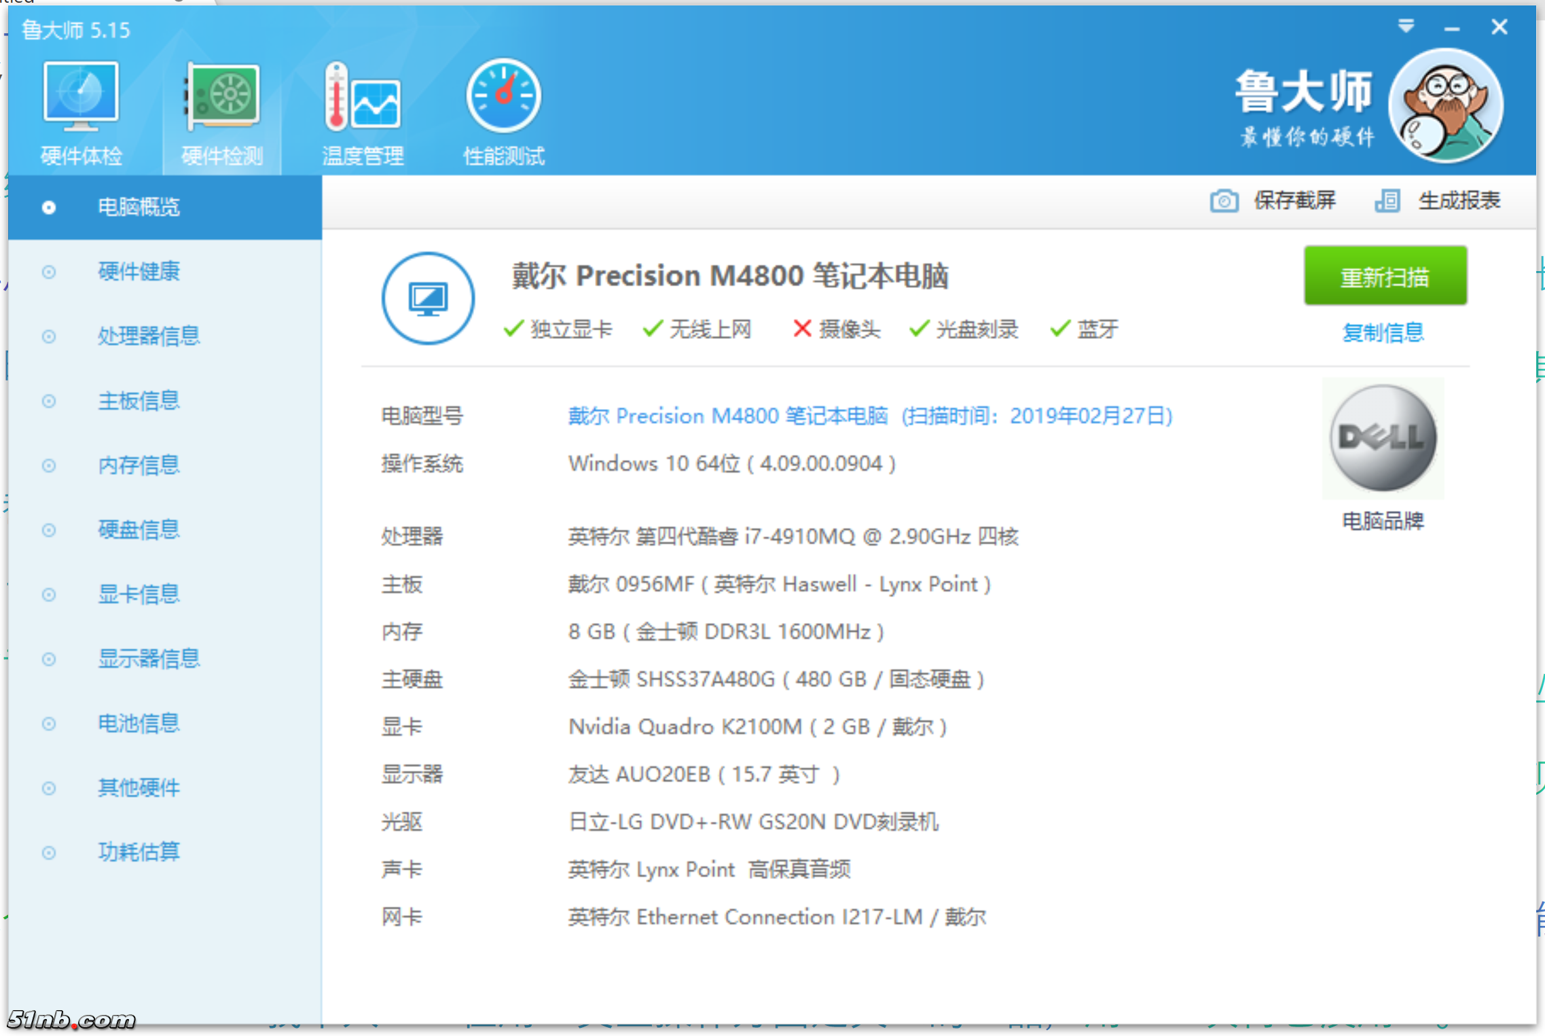
Task: Click the 生成报表 report icon
Action: point(1387,201)
